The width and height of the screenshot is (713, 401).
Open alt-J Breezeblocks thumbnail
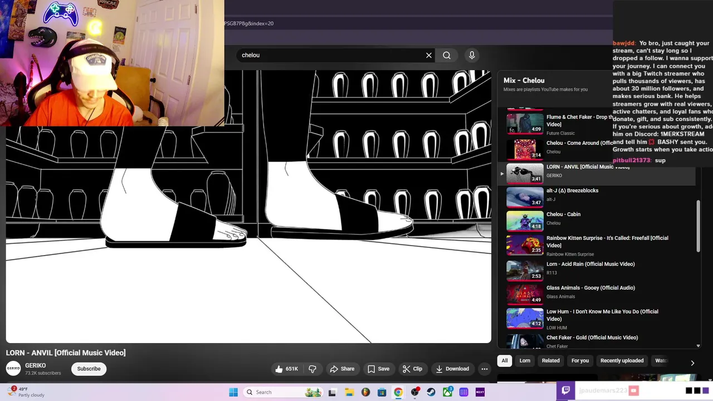pos(525,197)
